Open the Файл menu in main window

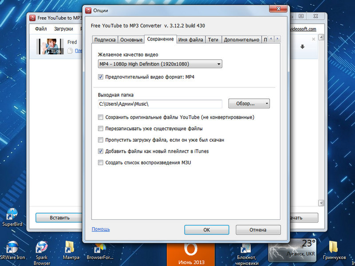tap(41, 29)
